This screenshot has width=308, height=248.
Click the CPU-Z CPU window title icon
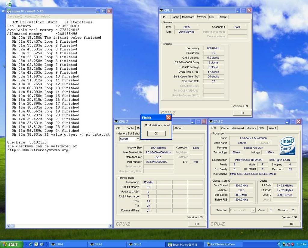(211, 121)
